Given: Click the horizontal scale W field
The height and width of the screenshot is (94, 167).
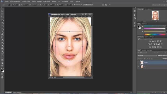Looking at the screenshot, I should (x=34, y=5).
